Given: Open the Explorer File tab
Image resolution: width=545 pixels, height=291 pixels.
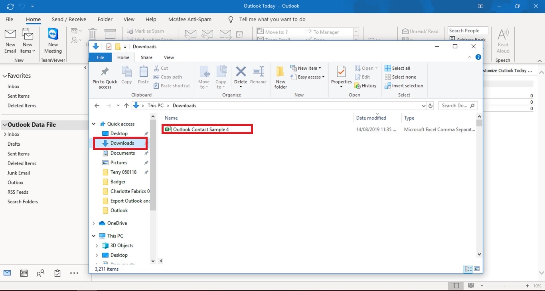Looking at the screenshot, I should coord(101,57).
